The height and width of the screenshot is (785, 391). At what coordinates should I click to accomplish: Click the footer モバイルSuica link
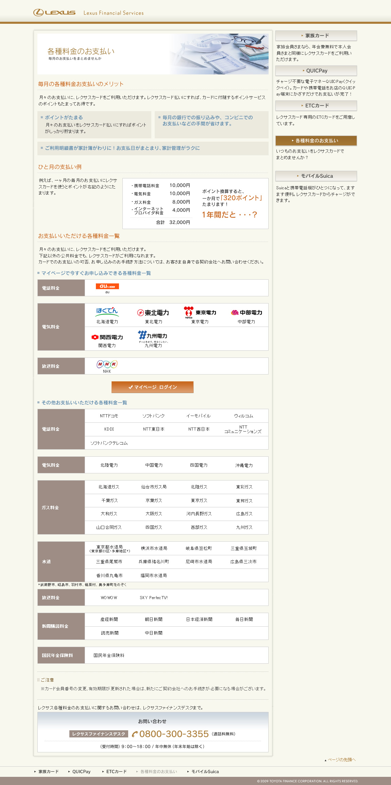(x=205, y=772)
